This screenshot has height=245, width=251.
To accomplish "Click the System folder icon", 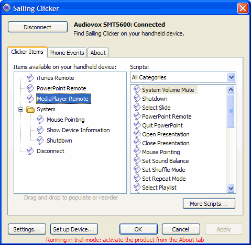I will pyautogui.click(x=30, y=109).
